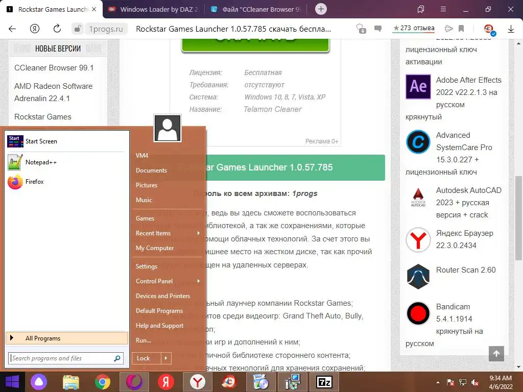Open Yandex home page button in toolbar
Screen dimensions: 523x392
click(35, 29)
